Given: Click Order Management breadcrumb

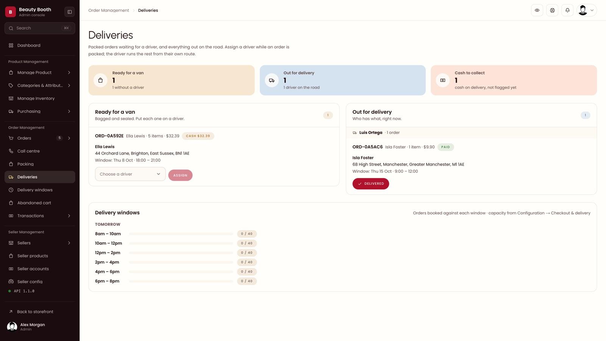Looking at the screenshot, I should point(109,10).
